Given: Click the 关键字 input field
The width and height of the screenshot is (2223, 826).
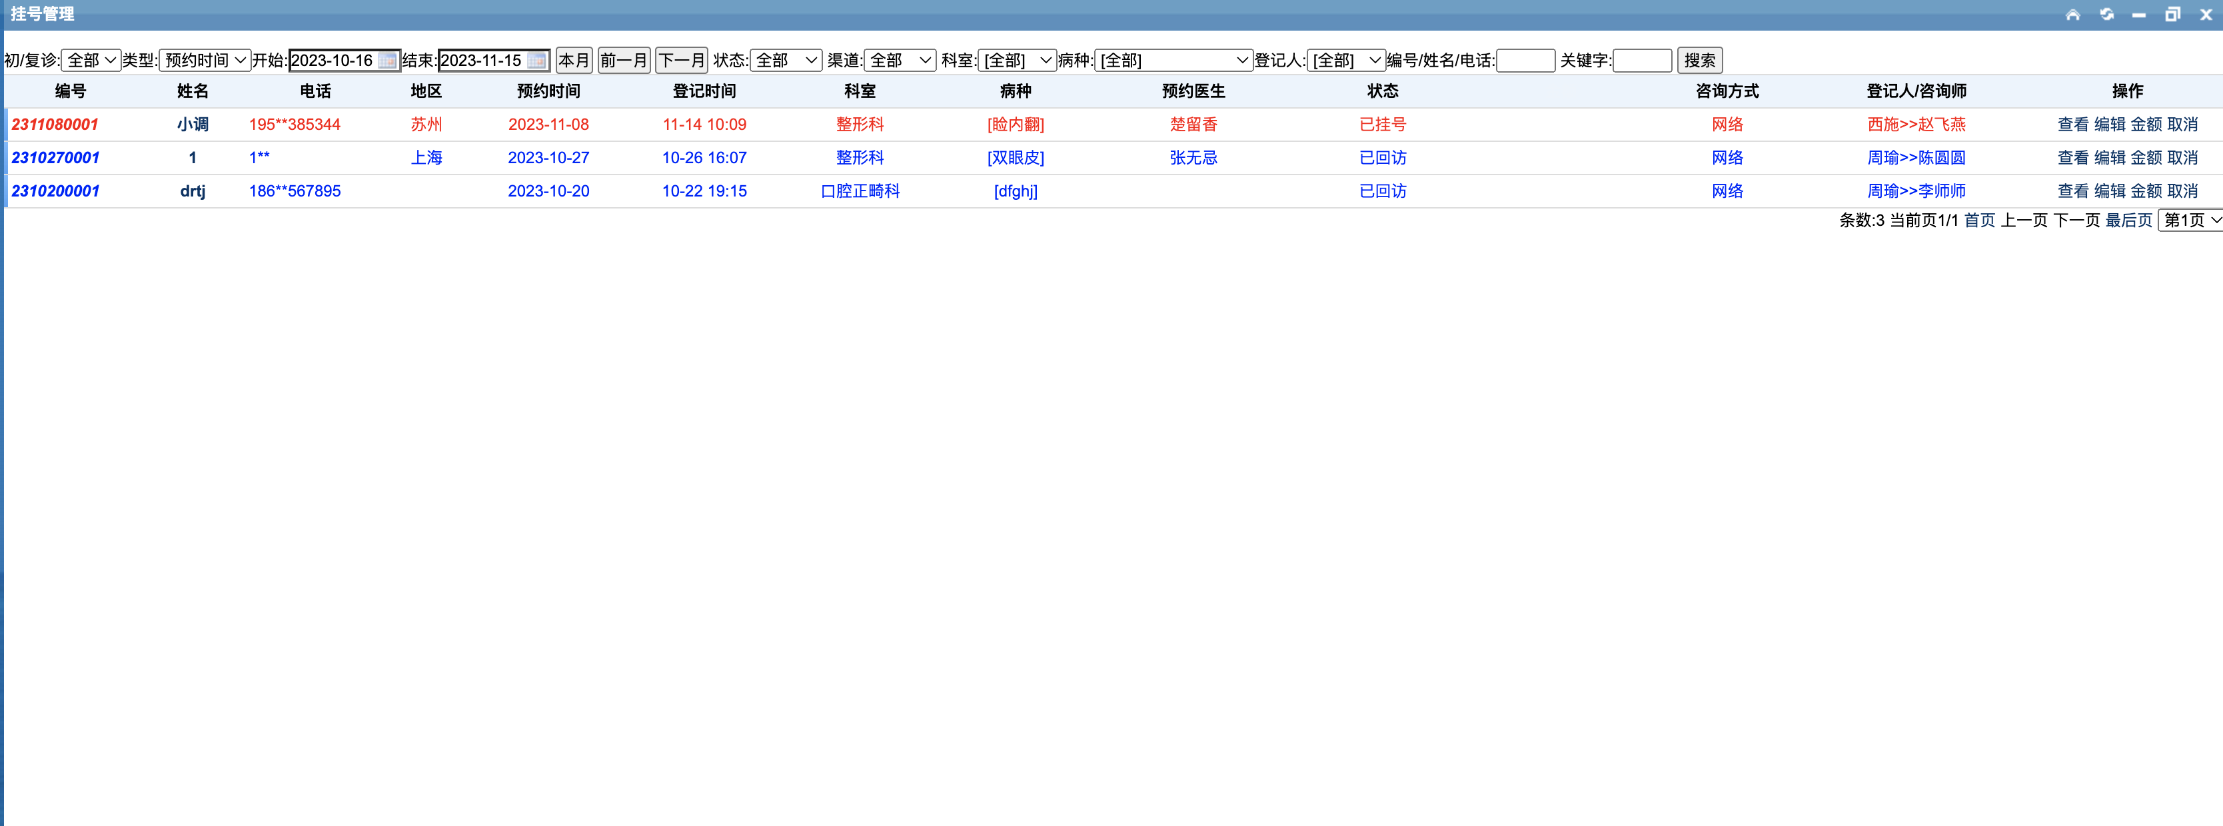Looking at the screenshot, I should pyautogui.click(x=1642, y=61).
